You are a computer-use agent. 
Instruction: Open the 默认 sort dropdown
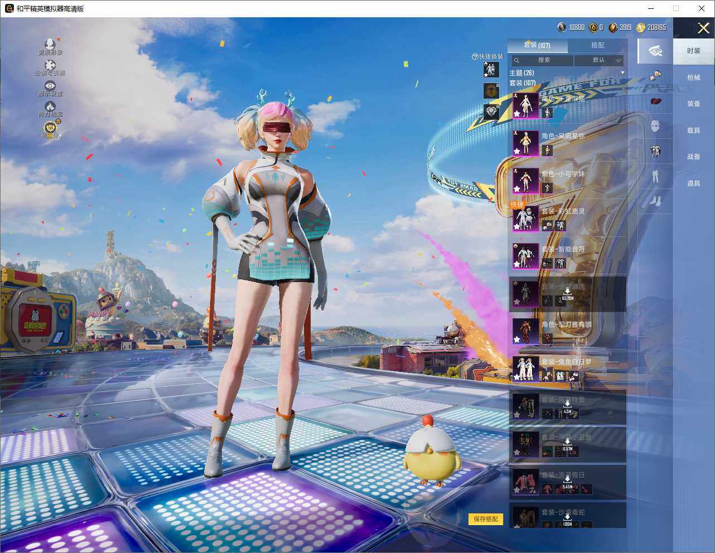coord(599,60)
